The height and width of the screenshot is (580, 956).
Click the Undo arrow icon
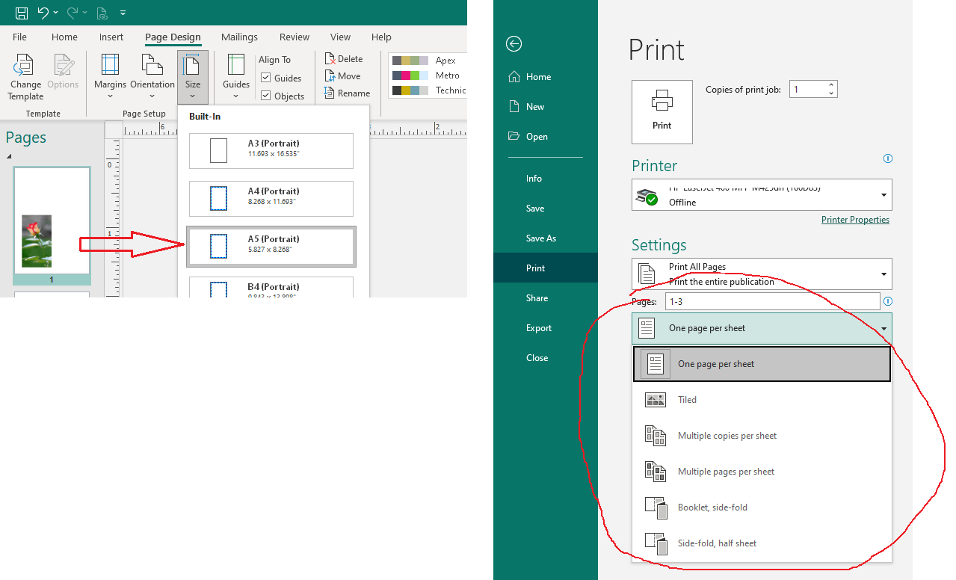point(43,13)
